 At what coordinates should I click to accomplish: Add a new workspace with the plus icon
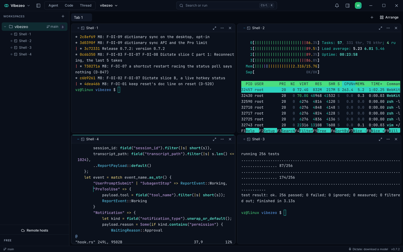(63, 16)
